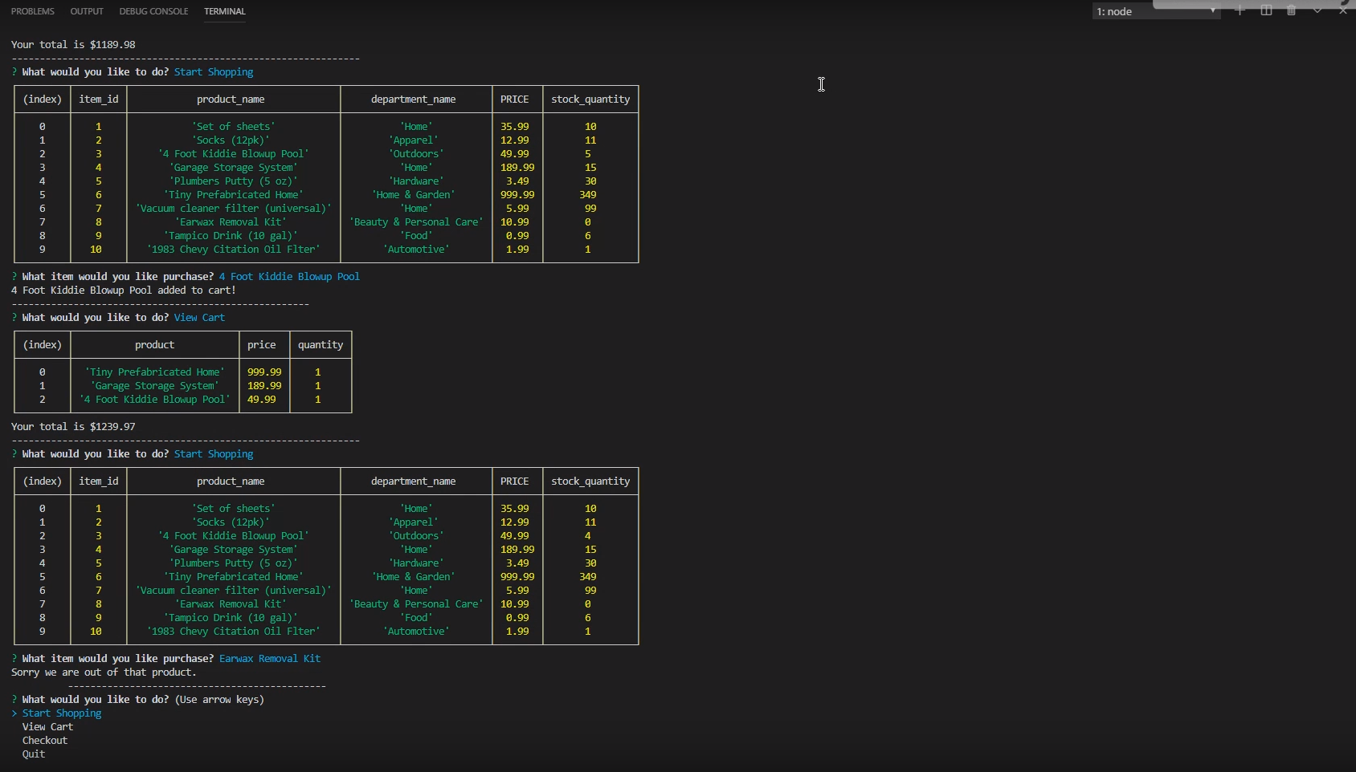The image size is (1356, 772).
Task: Split the terminal pane
Action: tap(1266, 10)
